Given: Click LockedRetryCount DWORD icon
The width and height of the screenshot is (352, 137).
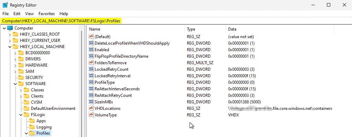Looking at the screenshot, I should 91,69.
